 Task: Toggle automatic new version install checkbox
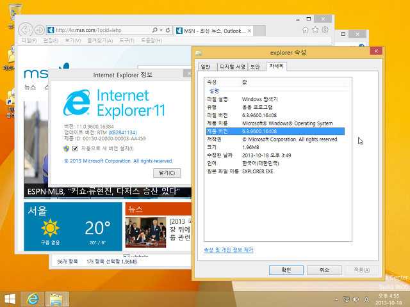pos(75,148)
